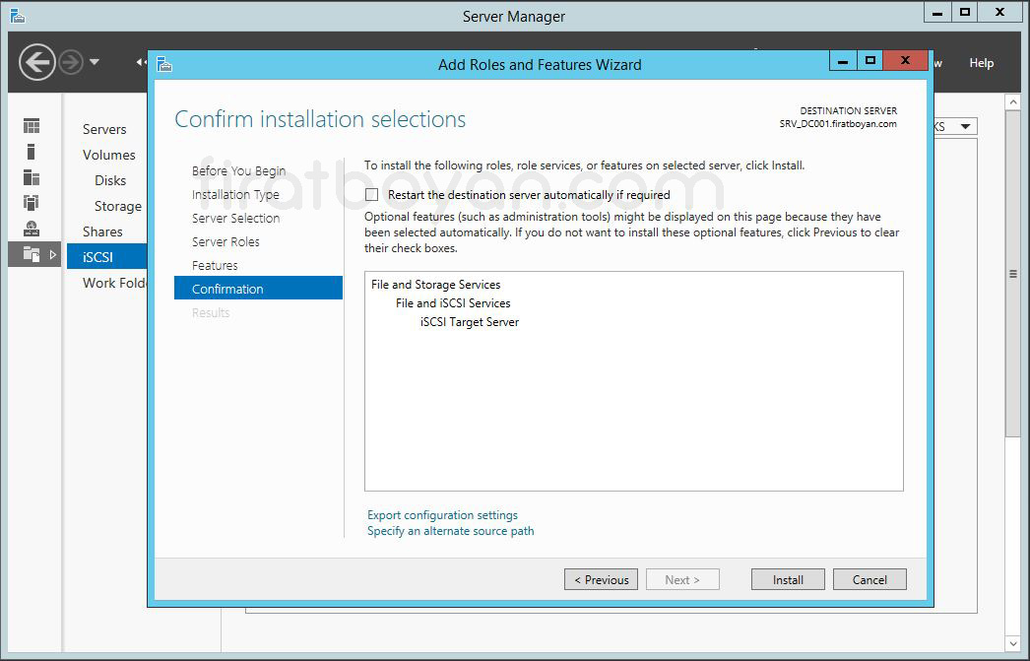This screenshot has width=1030, height=661.
Task: Select File and iSCSI Services entry
Action: pos(453,302)
